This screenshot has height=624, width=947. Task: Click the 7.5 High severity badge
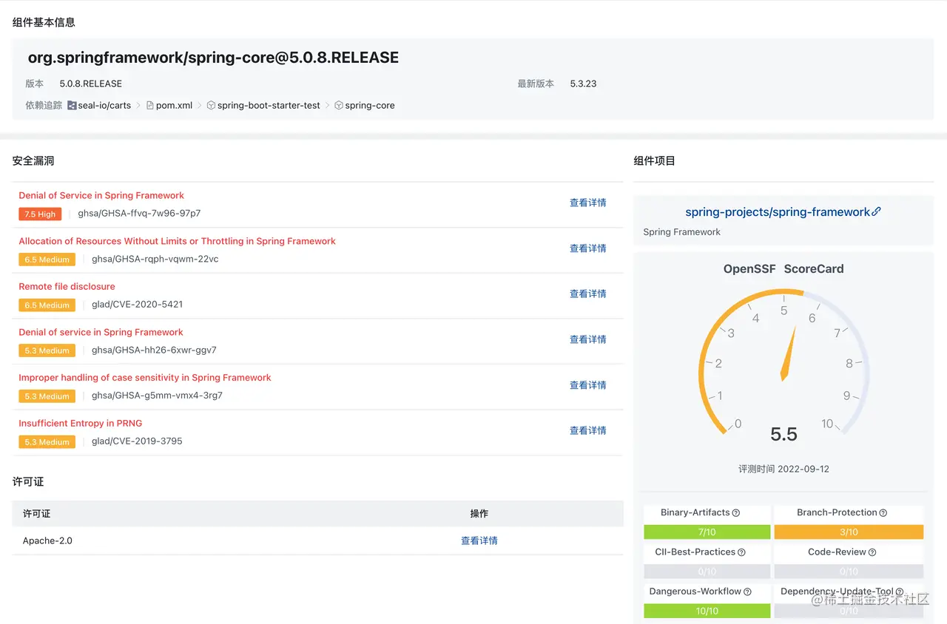(x=40, y=214)
